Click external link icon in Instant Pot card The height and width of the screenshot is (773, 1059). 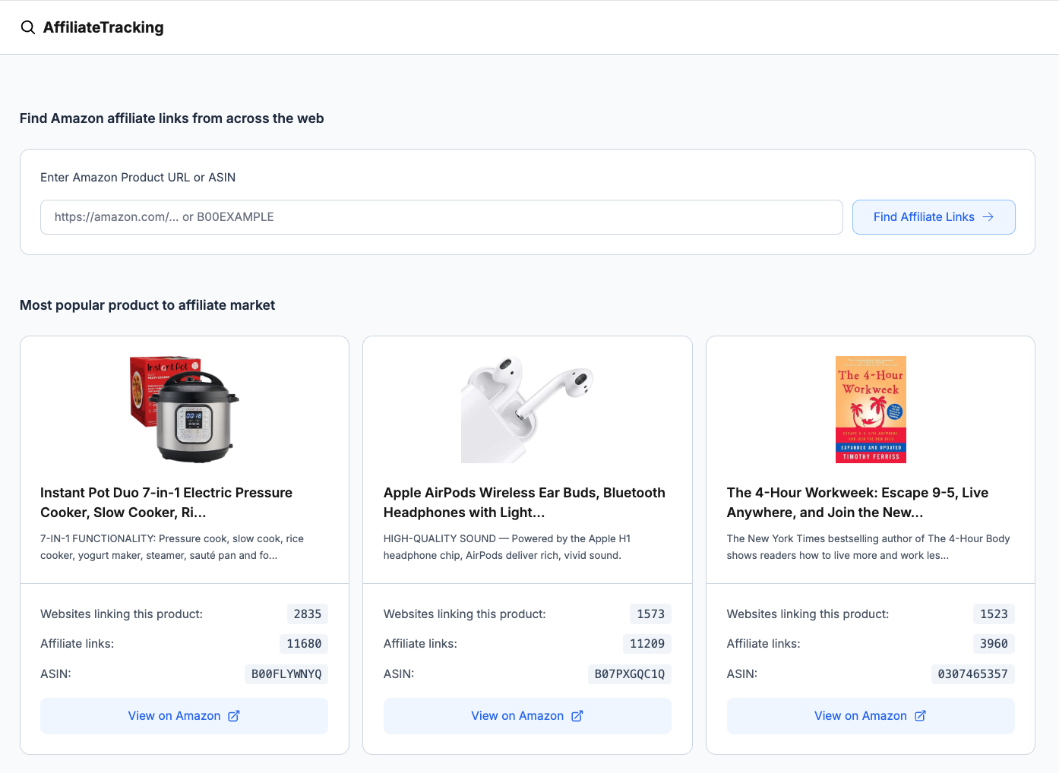pyautogui.click(x=234, y=716)
